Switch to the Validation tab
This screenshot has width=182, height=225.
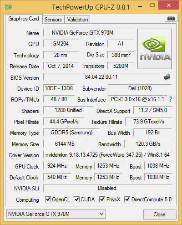pyautogui.click(x=77, y=20)
